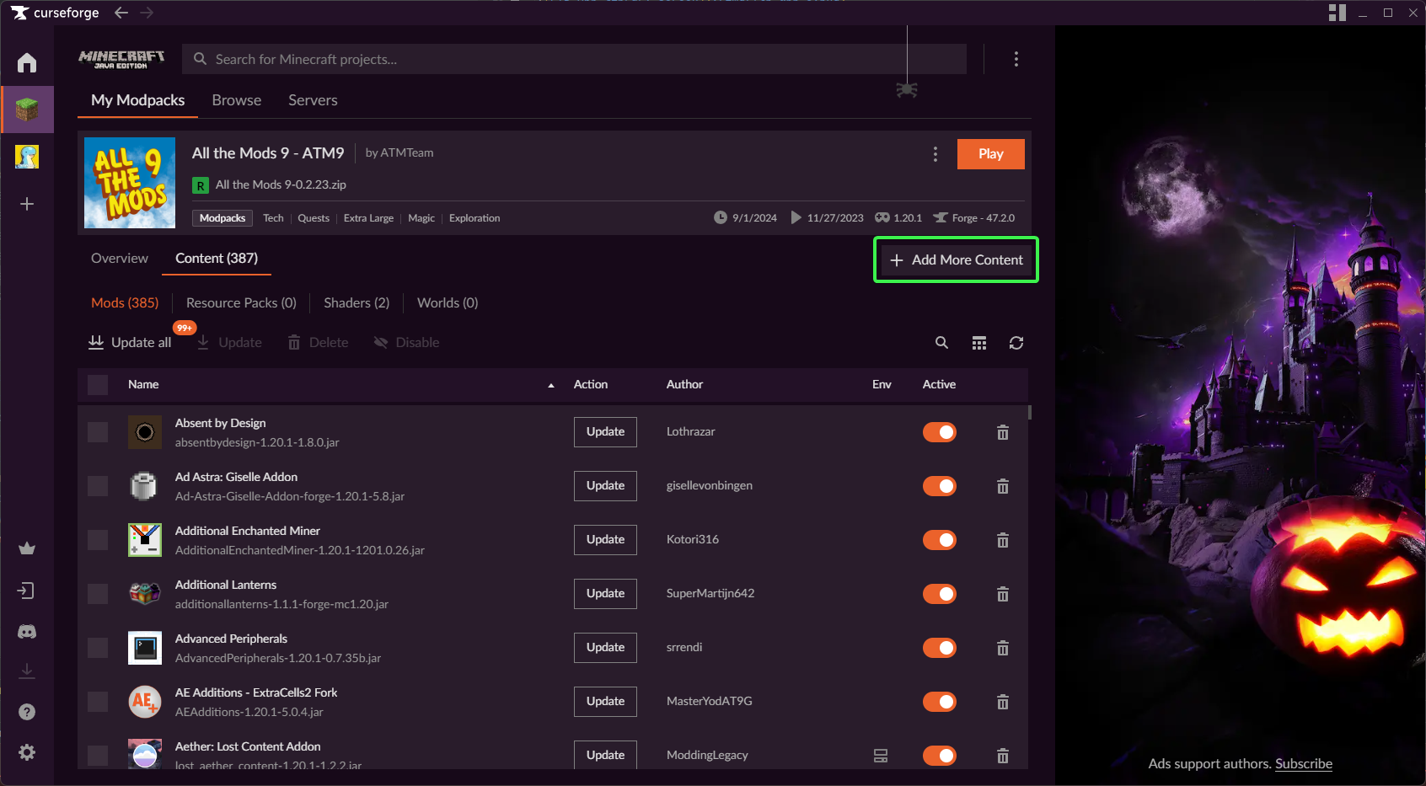The image size is (1426, 786).
Task: Select the second game icon below Minecraft
Action: pos(27,157)
